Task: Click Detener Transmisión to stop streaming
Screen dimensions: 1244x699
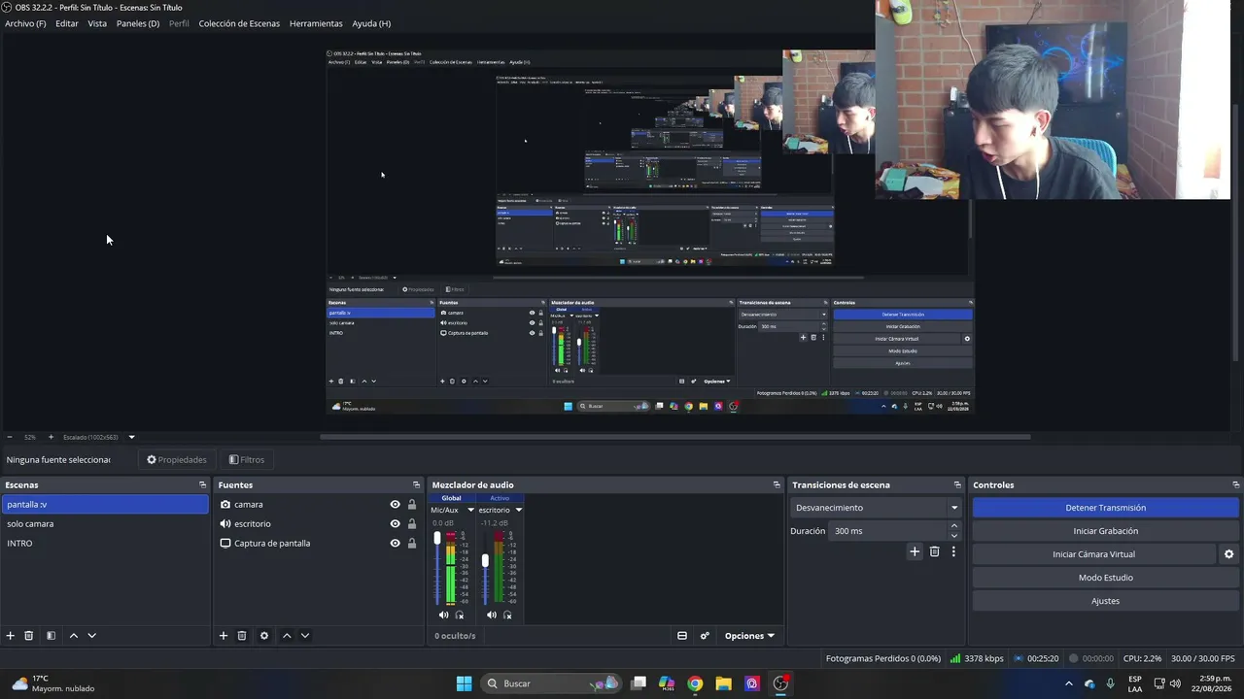Action: coord(1106,508)
